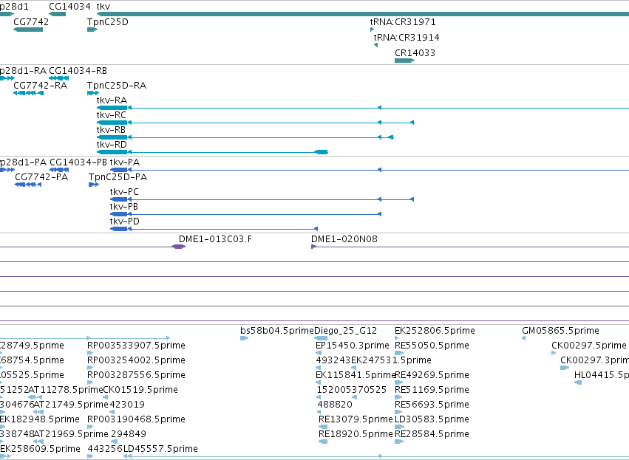The width and height of the screenshot is (629, 460).
Task: Open the CR14033 gene feature
Action: [x=405, y=61]
